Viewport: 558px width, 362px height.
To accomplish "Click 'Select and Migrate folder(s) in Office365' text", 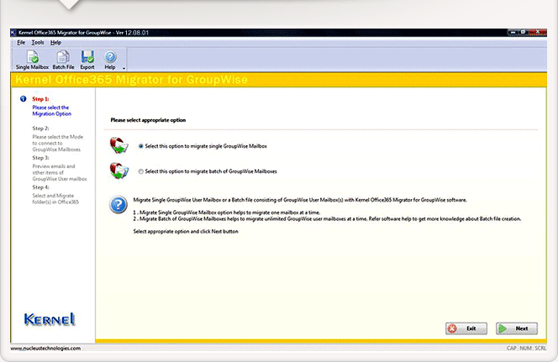I will pyautogui.click(x=55, y=199).
